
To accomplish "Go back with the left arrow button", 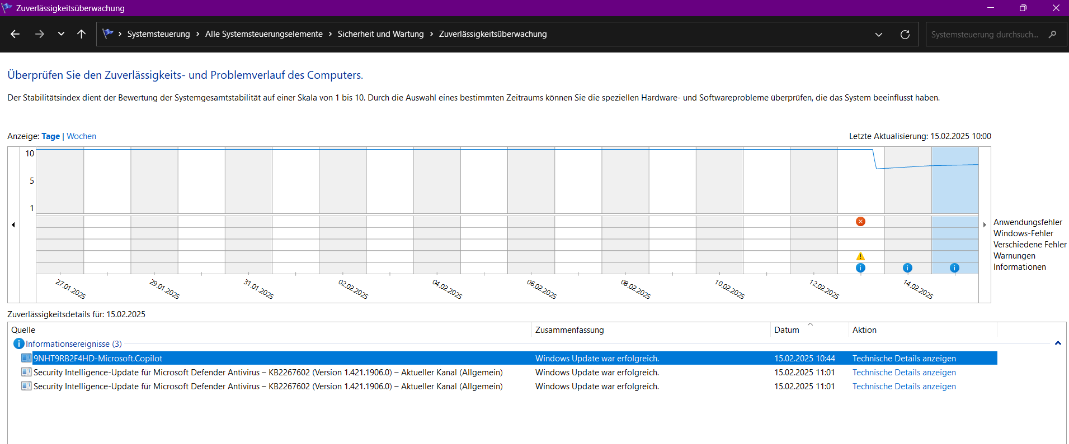I will [15, 34].
